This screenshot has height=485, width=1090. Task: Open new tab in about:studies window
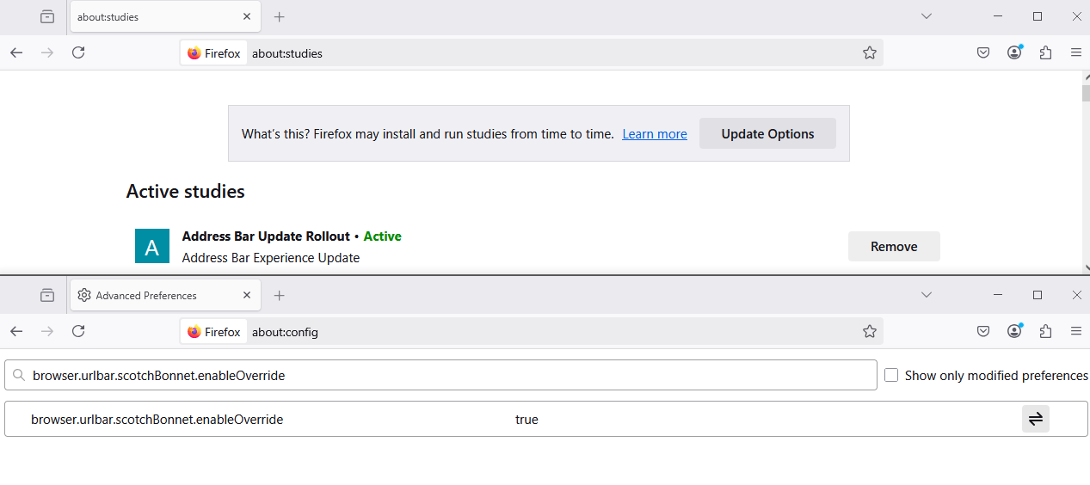(279, 16)
